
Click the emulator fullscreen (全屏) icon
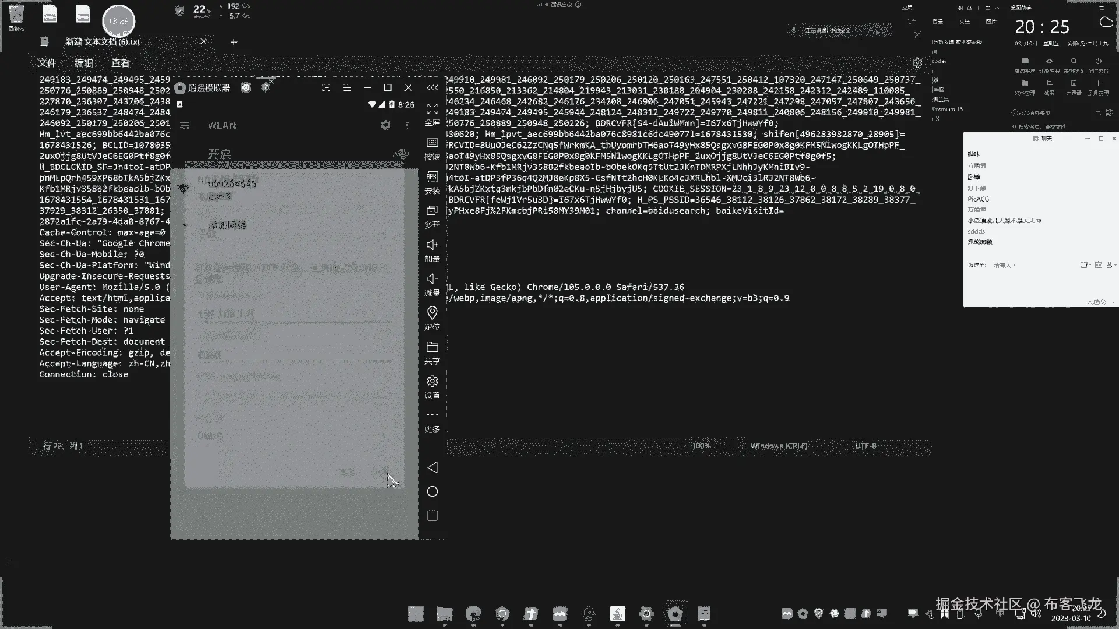[432, 109]
